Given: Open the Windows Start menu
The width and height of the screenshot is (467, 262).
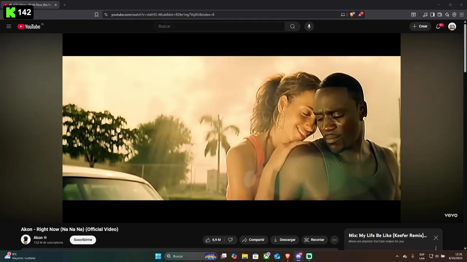Looking at the screenshot, I should click(x=158, y=256).
